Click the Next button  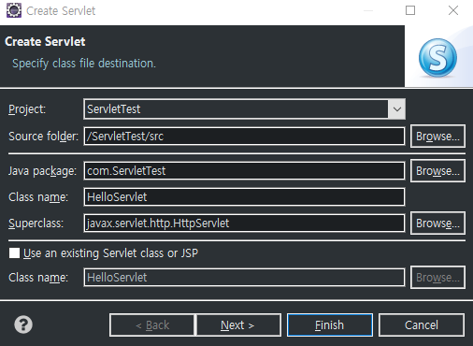coord(238,325)
